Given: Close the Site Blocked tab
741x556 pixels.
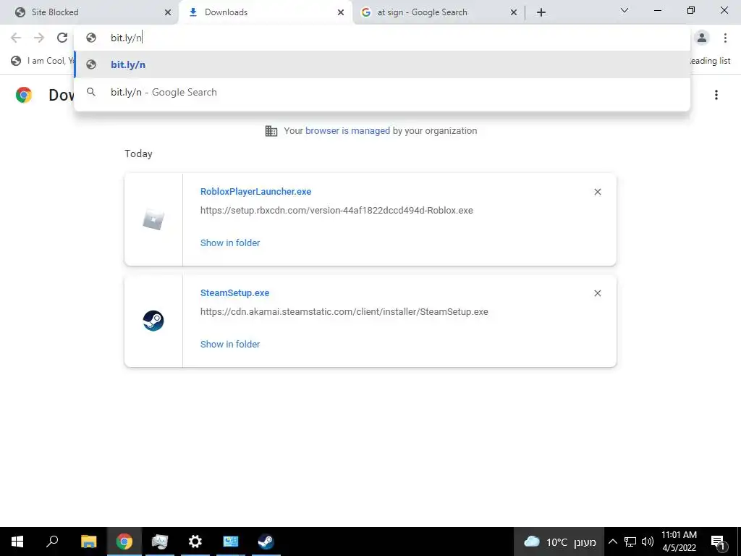Looking at the screenshot, I should click(168, 12).
